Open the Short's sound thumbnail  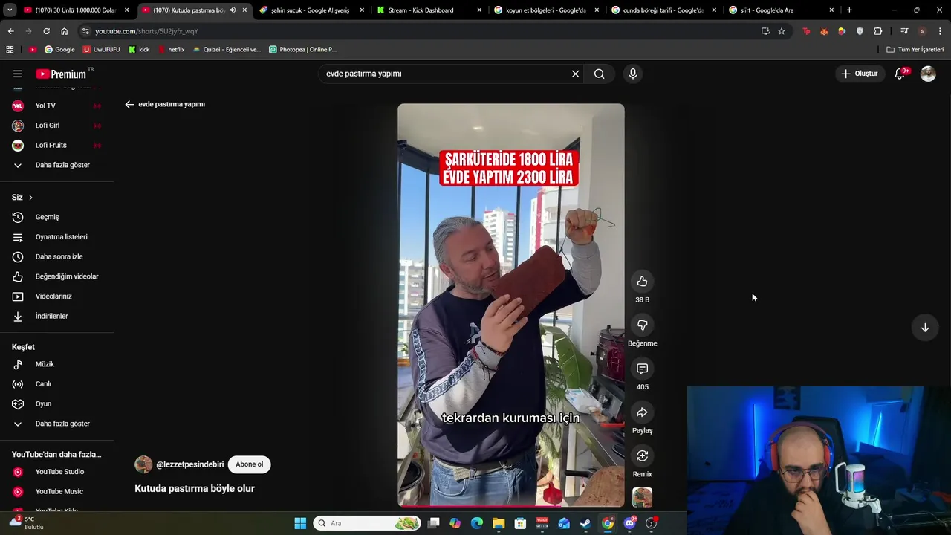[x=642, y=497]
